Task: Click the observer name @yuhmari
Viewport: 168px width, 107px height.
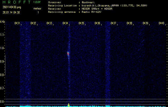Action: point(88,2)
